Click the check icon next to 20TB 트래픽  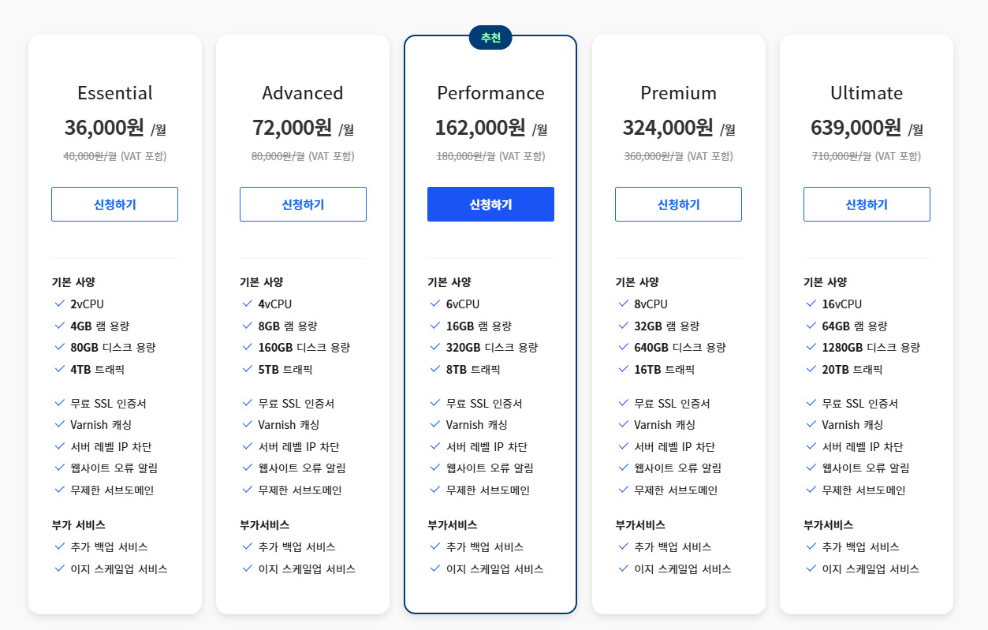tap(811, 368)
